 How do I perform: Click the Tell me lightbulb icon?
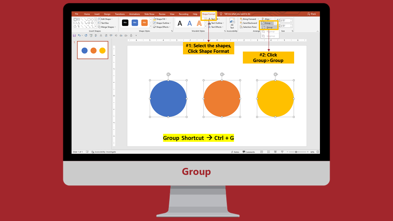(x=221, y=14)
